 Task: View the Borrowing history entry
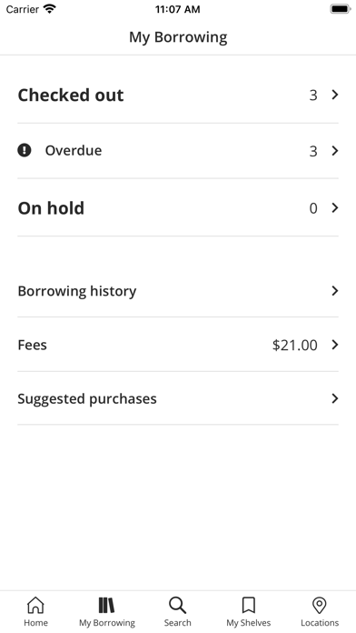coord(178,291)
